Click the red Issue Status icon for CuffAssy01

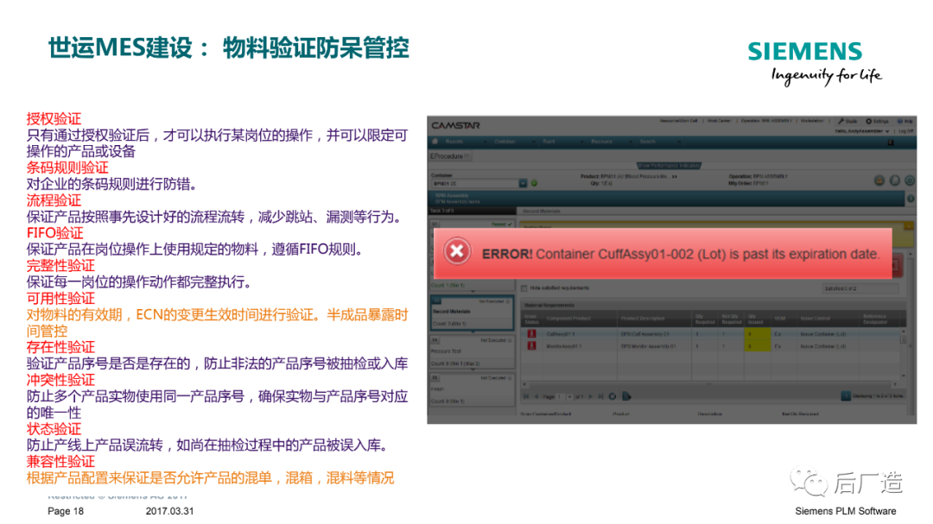530,331
